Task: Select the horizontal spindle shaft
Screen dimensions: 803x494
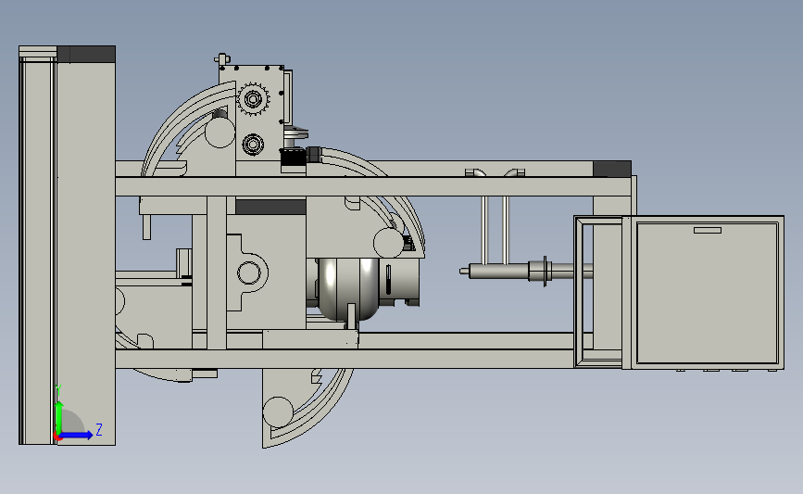Action: tap(525, 271)
